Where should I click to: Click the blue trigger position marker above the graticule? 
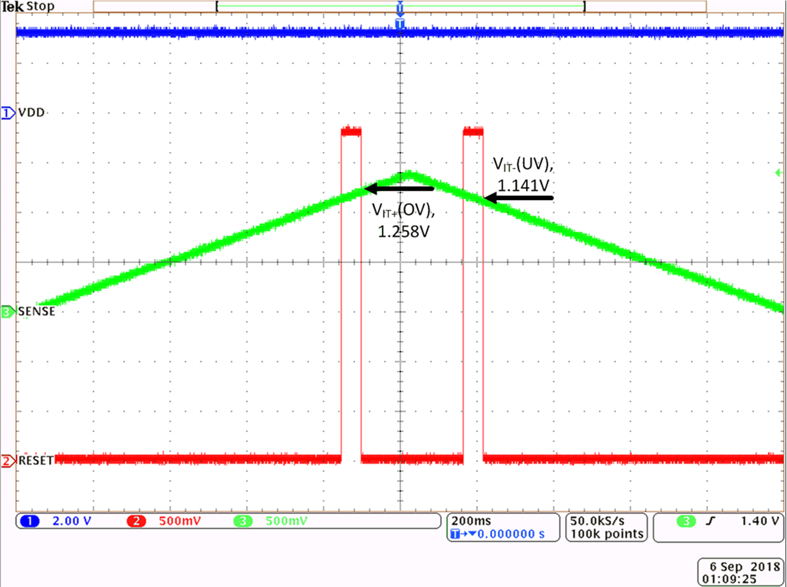[x=400, y=8]
